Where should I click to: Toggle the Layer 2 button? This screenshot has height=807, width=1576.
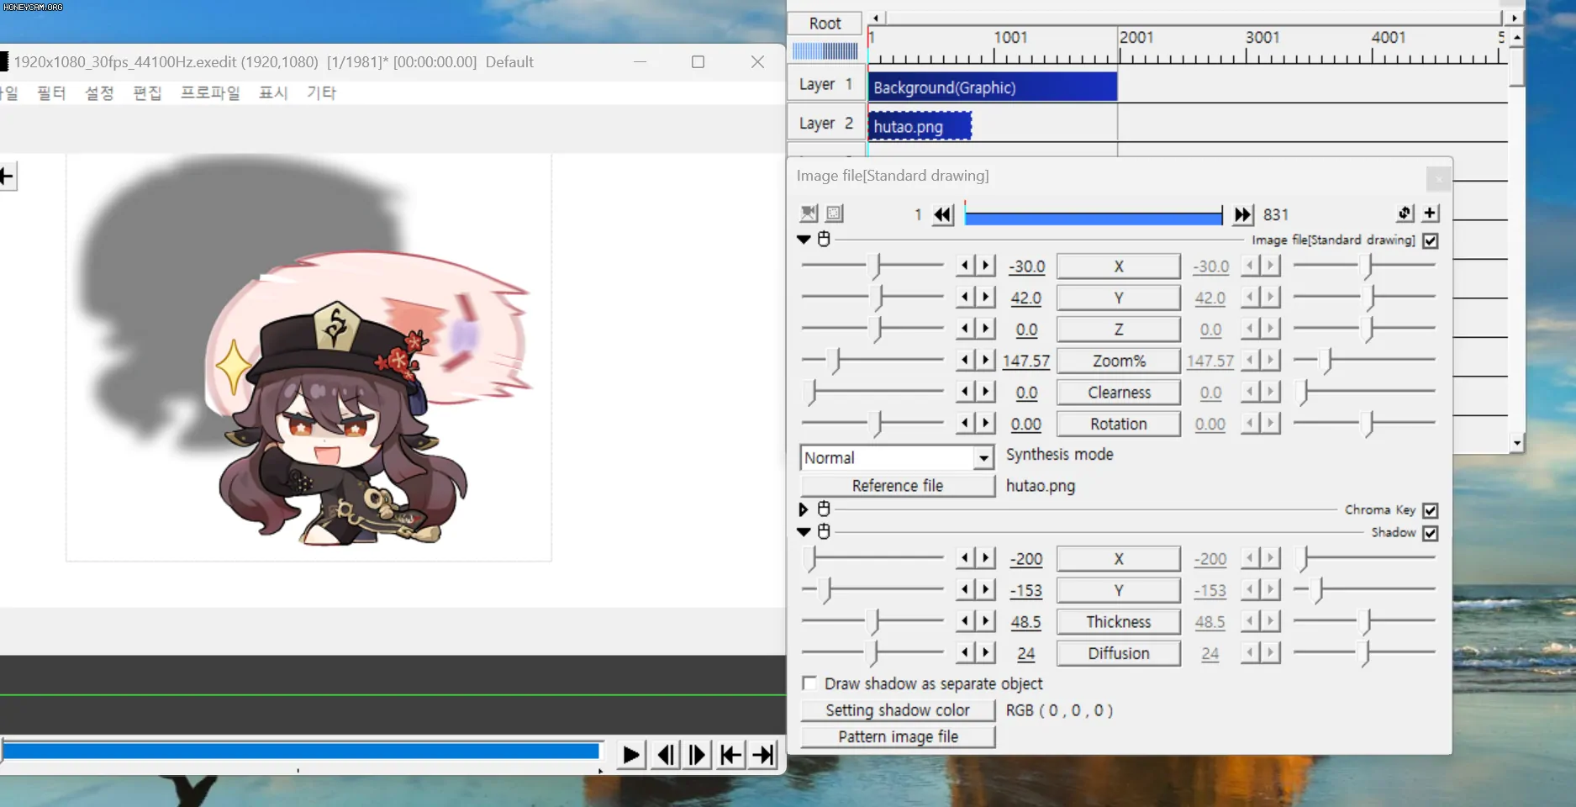coord(825,124)
